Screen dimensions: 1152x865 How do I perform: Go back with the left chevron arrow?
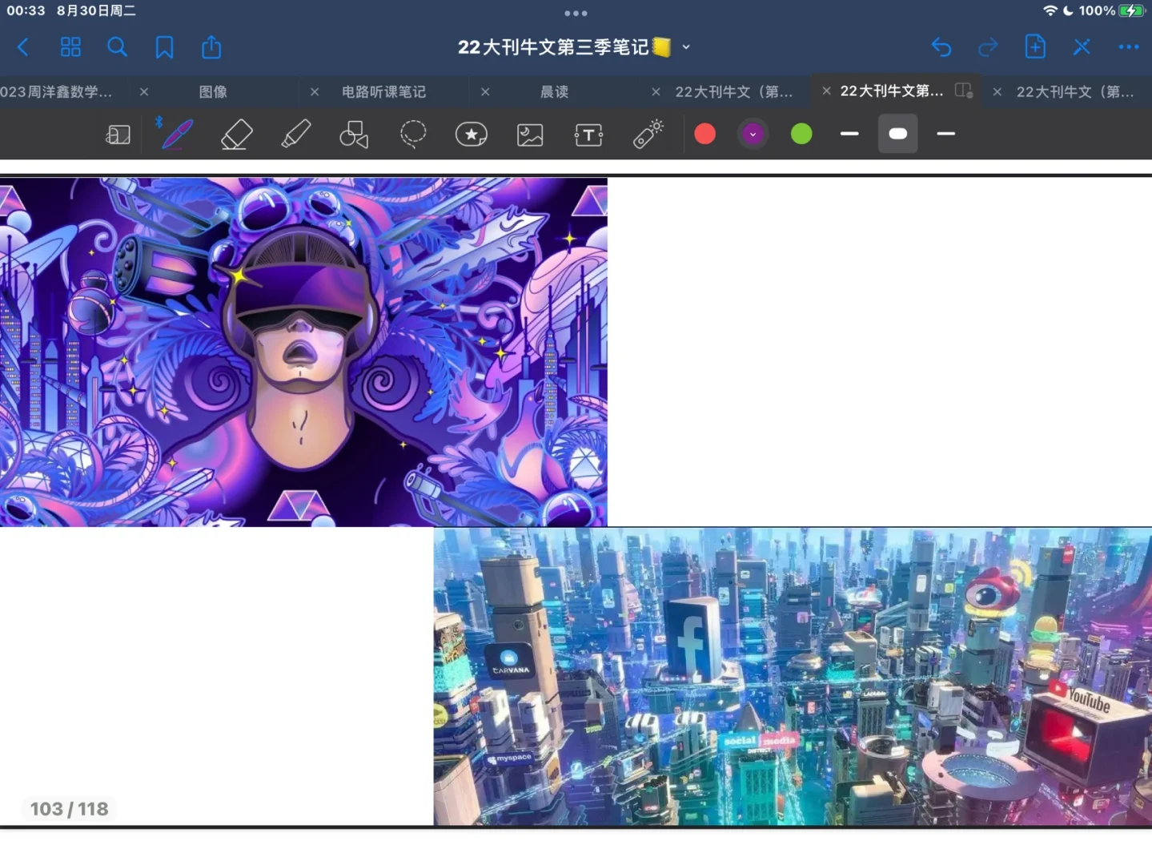(23, 47)
